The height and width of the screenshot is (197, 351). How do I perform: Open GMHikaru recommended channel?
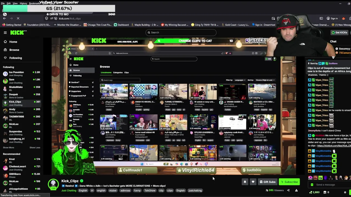click(x=21, y=175)
